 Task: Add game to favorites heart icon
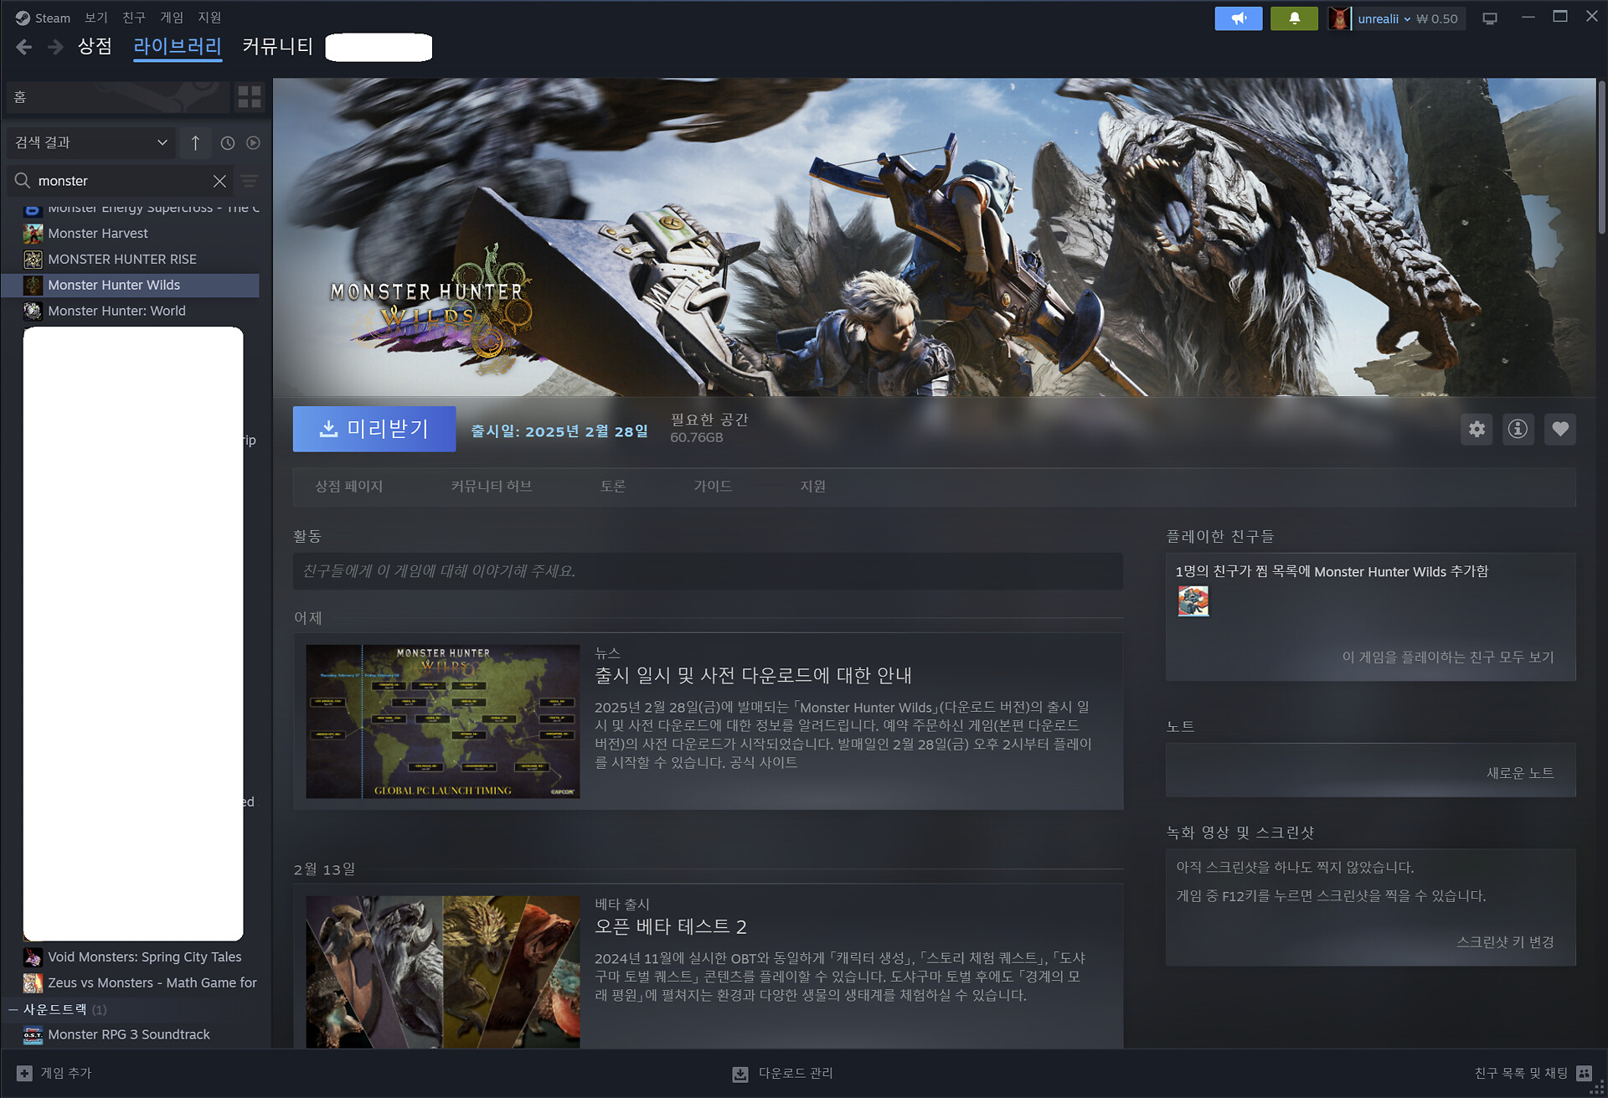[x=1559, y=430]
